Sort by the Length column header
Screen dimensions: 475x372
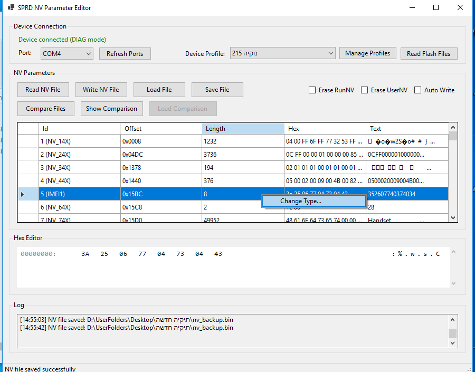click(243, 129)
